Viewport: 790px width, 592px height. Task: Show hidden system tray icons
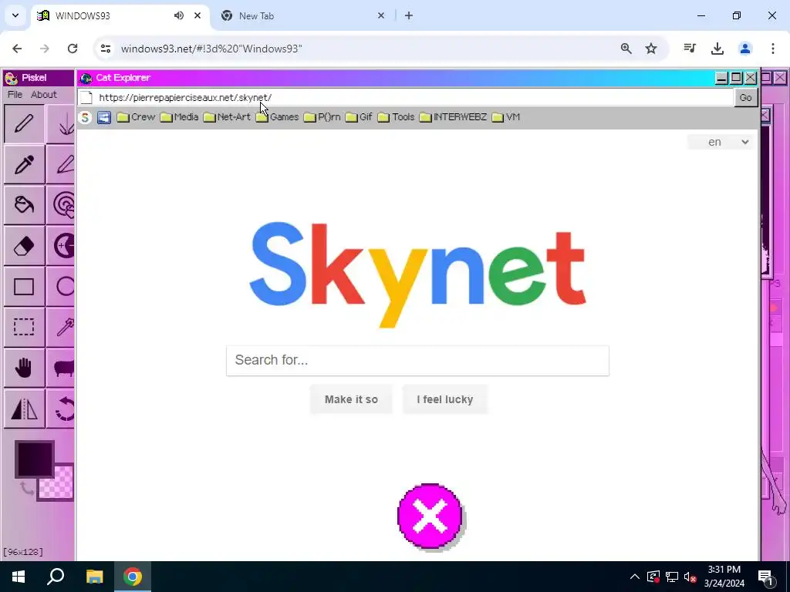tap(635, 577)
